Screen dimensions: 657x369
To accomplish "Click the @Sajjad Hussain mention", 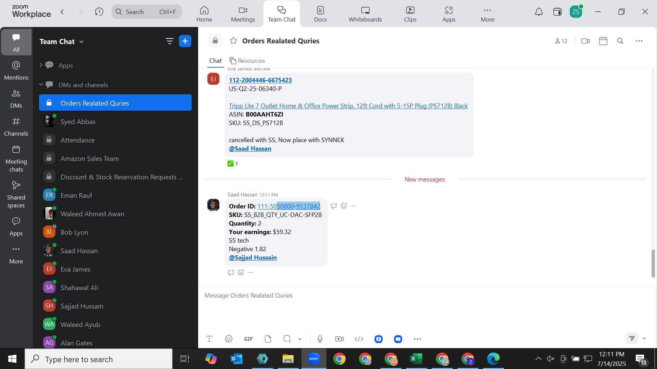I will [253, 257].
